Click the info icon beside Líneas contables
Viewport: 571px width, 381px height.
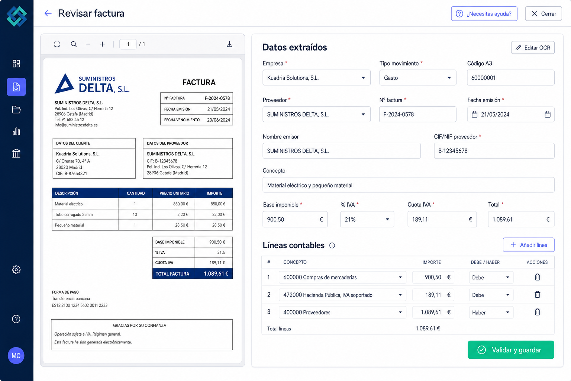point(332,246)
